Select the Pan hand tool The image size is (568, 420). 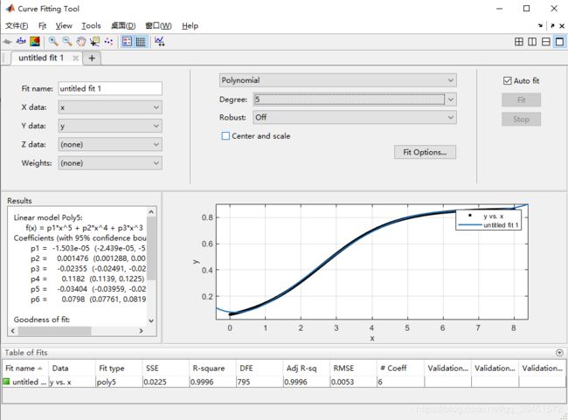pyautogui.click(x=81, y=42)
